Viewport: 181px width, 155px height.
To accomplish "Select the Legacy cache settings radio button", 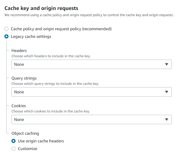I will tap(6, 37).
